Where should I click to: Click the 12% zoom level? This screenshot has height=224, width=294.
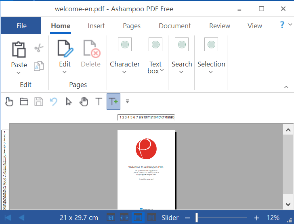273,218
